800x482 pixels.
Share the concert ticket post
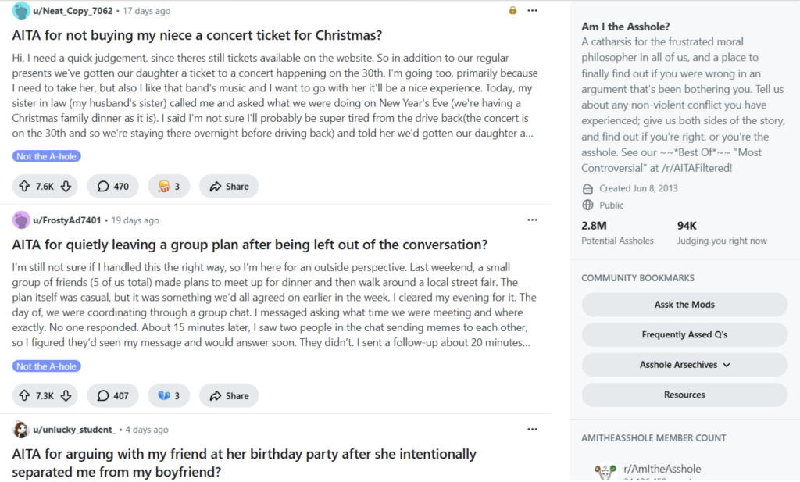coord(228,187)
